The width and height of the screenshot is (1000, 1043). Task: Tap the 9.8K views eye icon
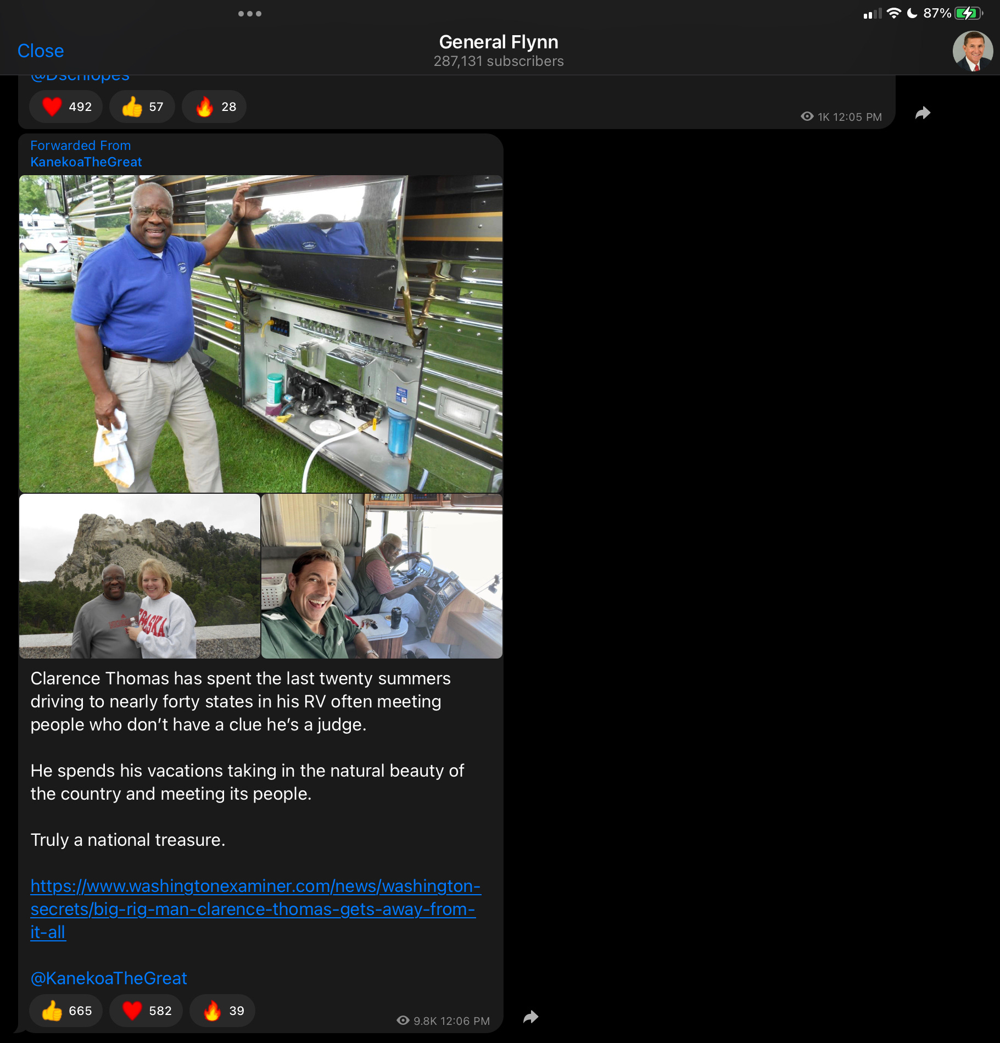(403, 1020)
